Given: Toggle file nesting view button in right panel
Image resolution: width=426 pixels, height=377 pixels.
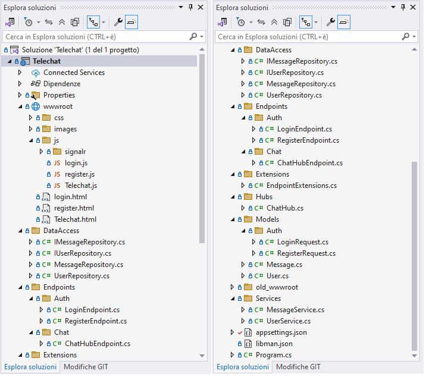Looking at the screenshot, I should tap(305, 22).
